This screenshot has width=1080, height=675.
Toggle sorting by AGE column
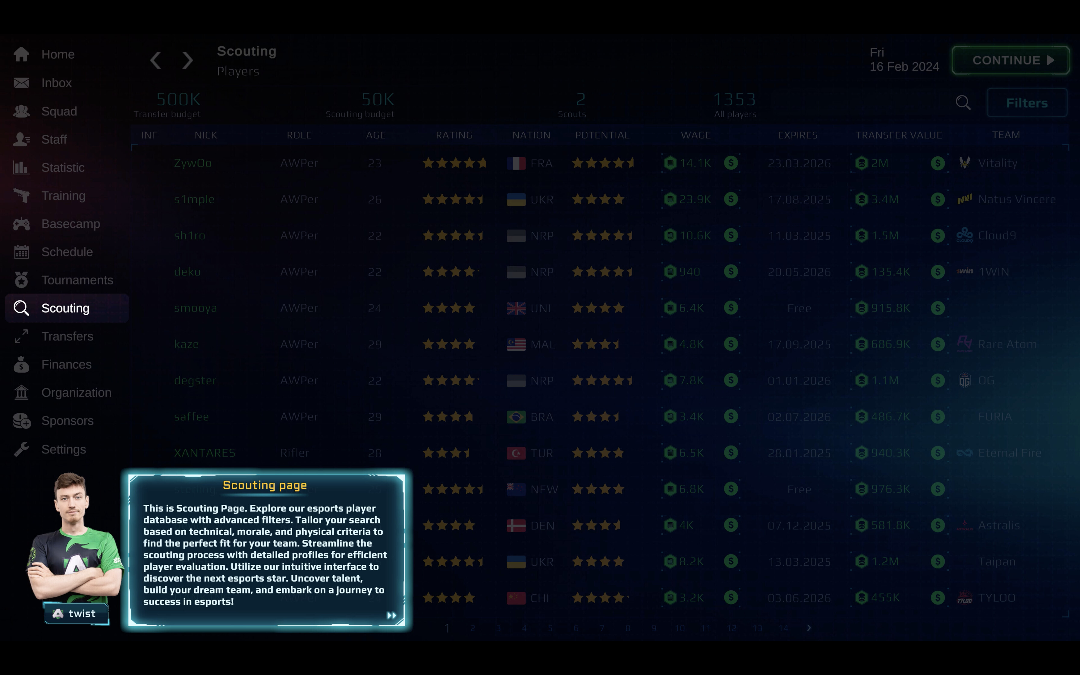click(x=376, y=135)
